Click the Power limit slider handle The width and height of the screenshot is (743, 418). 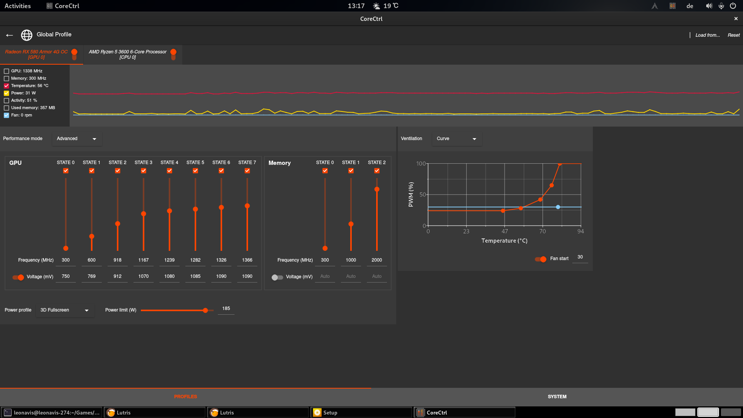pos(205,310)
